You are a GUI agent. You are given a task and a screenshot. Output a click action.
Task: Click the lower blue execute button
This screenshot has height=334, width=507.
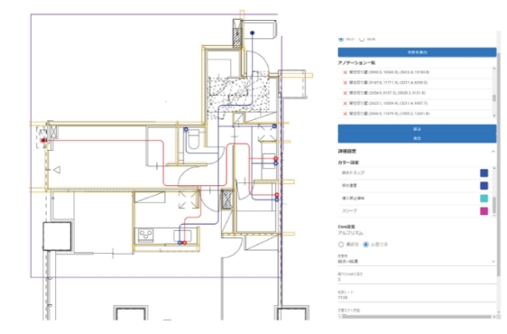coord(417,138)
